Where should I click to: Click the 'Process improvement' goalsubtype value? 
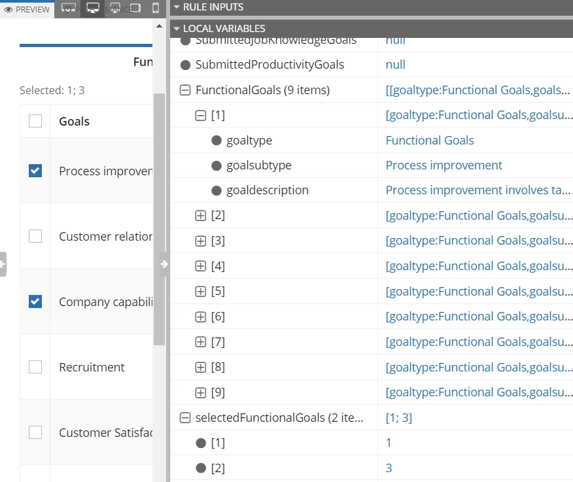pos(444,165)
